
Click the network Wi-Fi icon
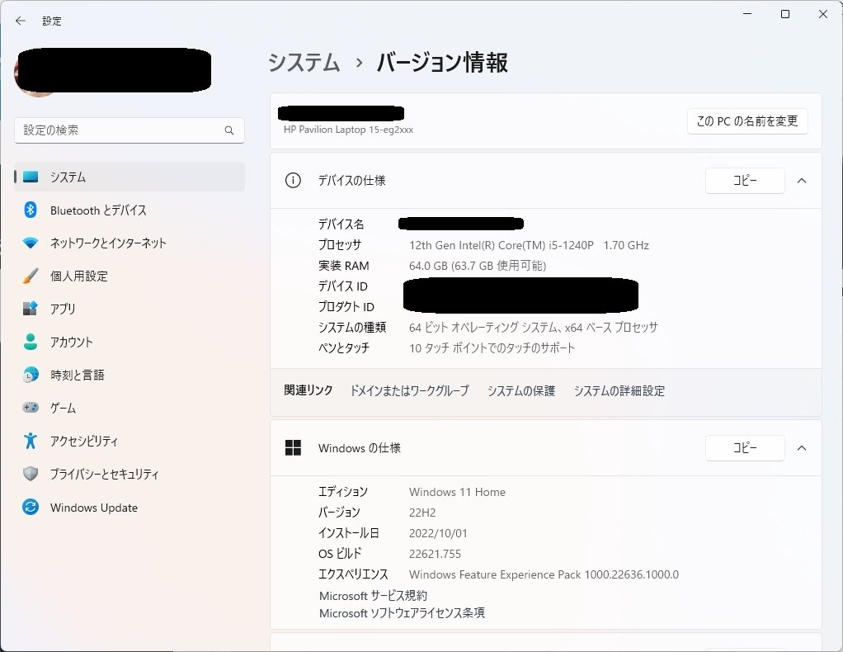coord(31,243)
